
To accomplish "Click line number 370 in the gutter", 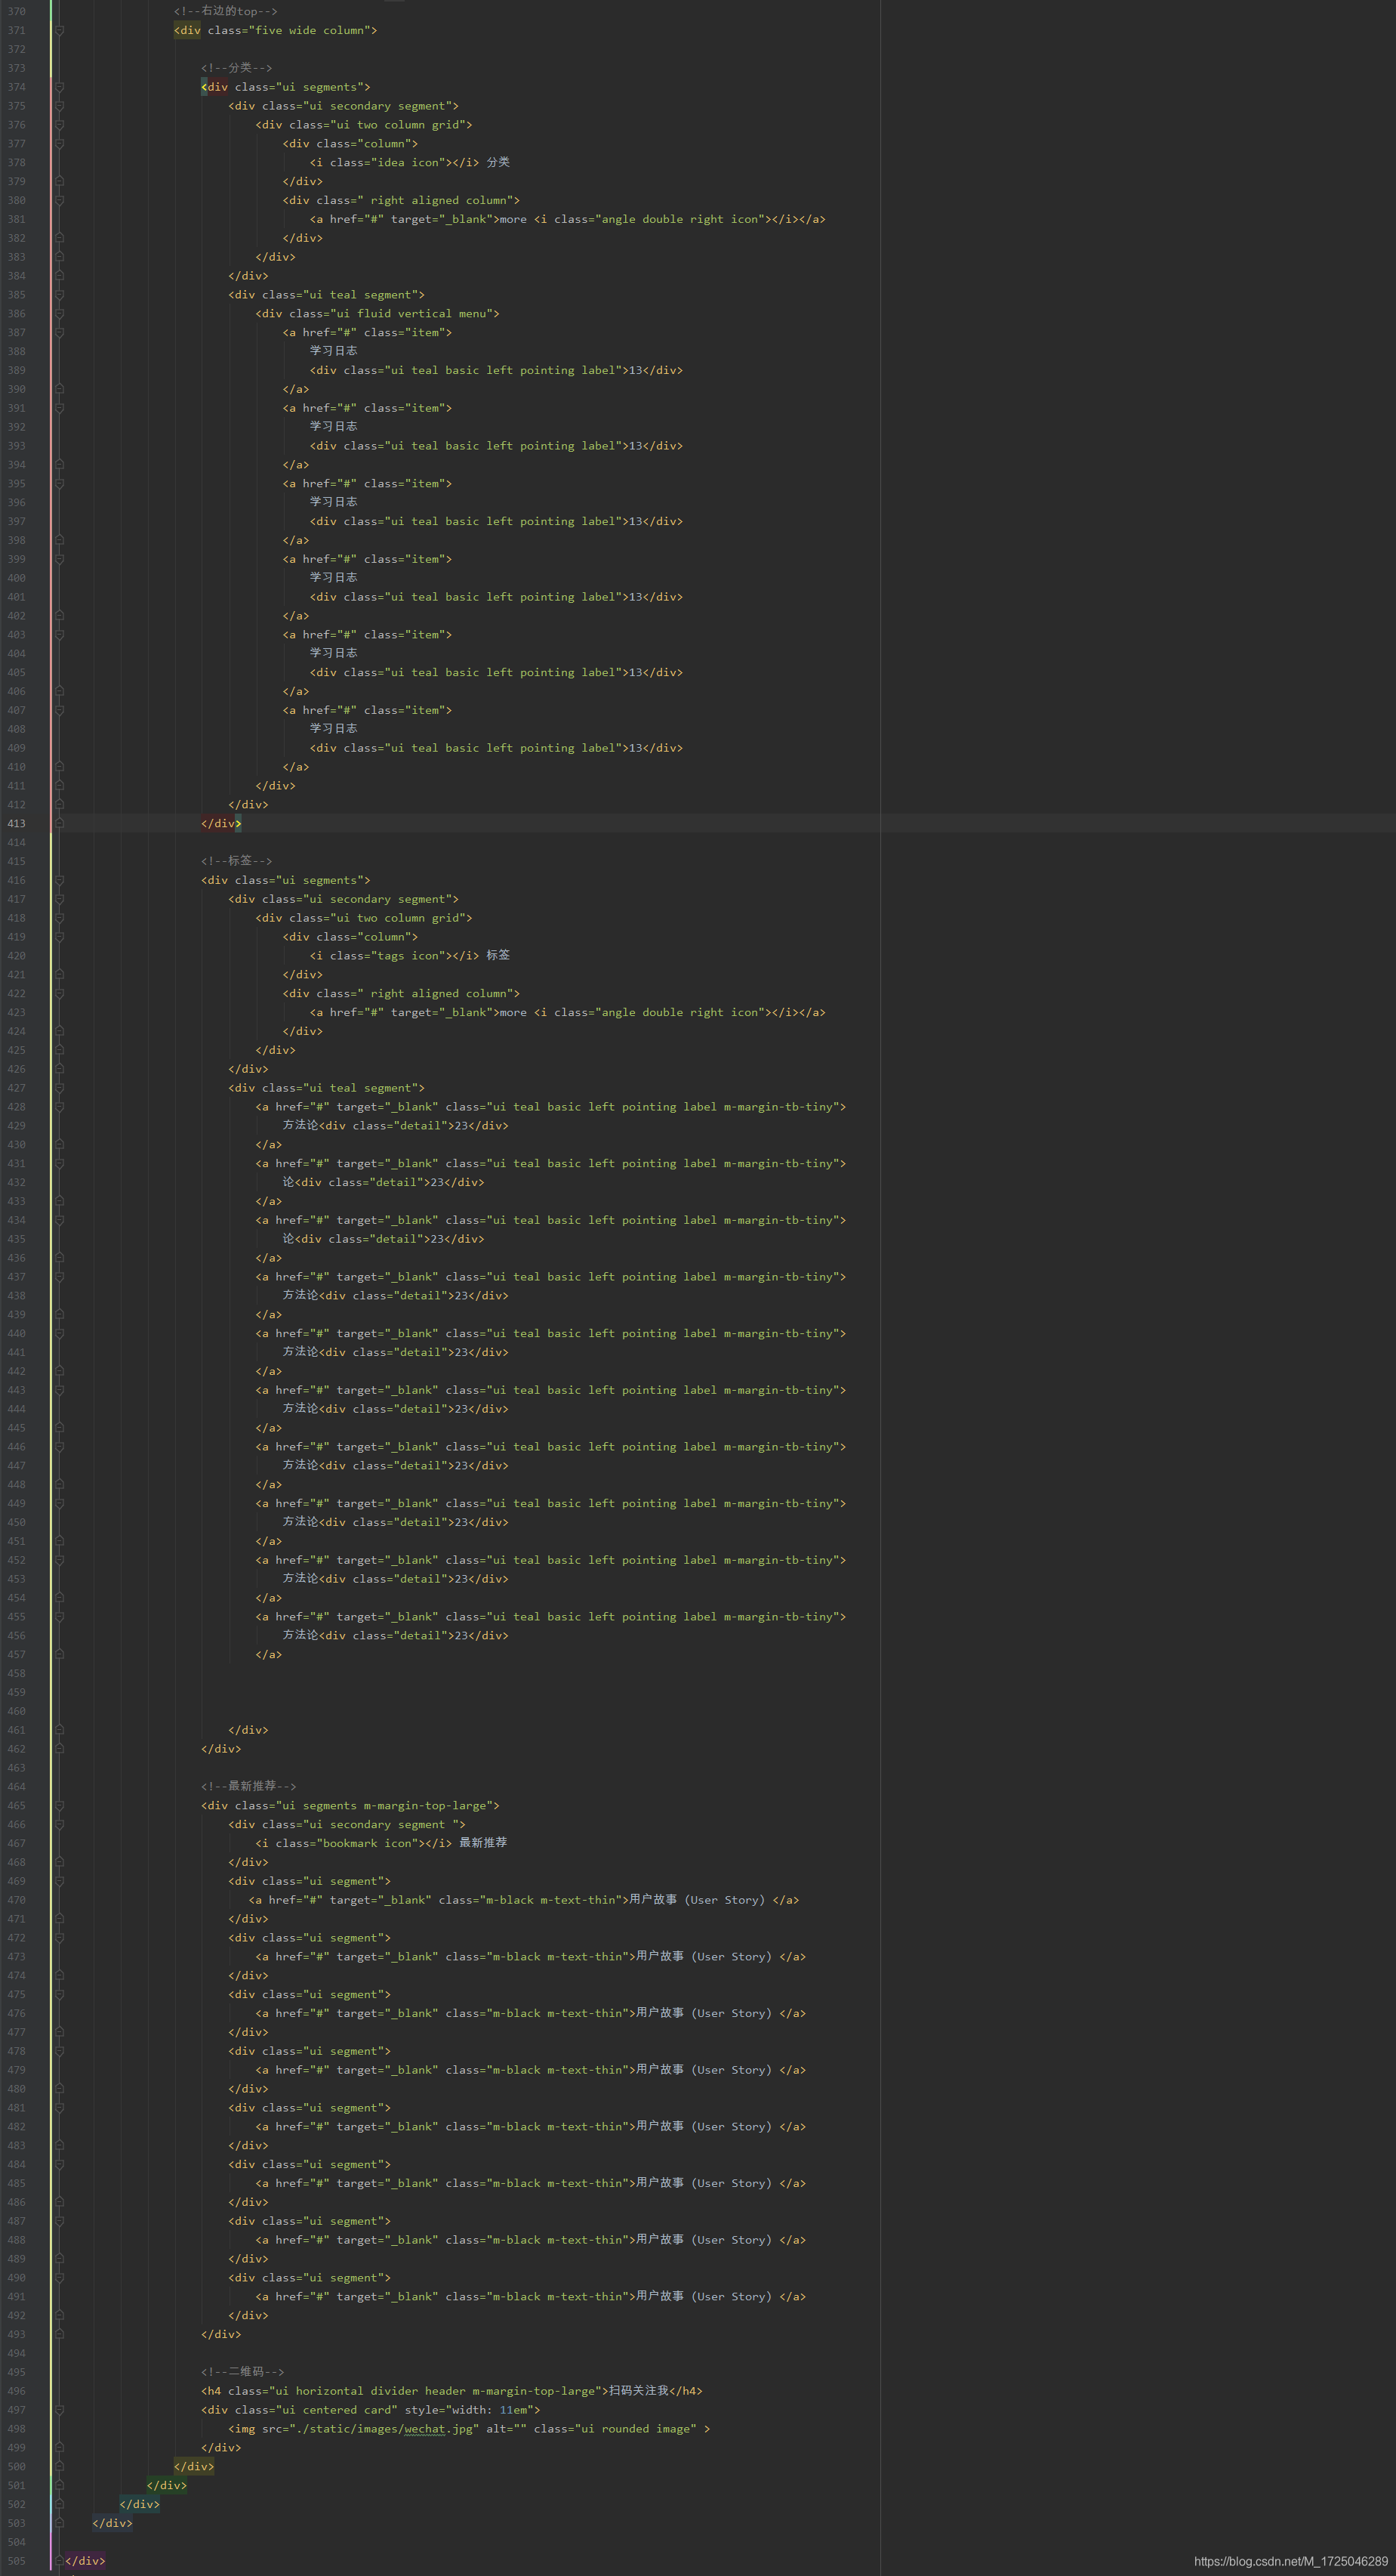I will (x=17, y=11).
